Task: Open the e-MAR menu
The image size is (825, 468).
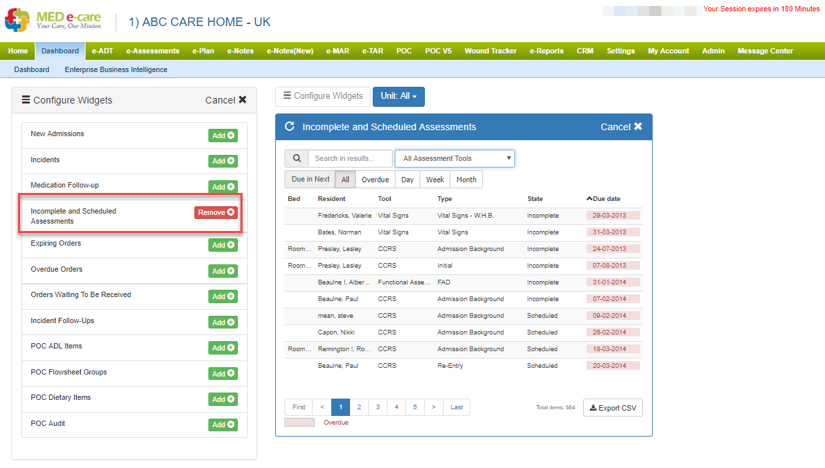Action: point(337,51)
